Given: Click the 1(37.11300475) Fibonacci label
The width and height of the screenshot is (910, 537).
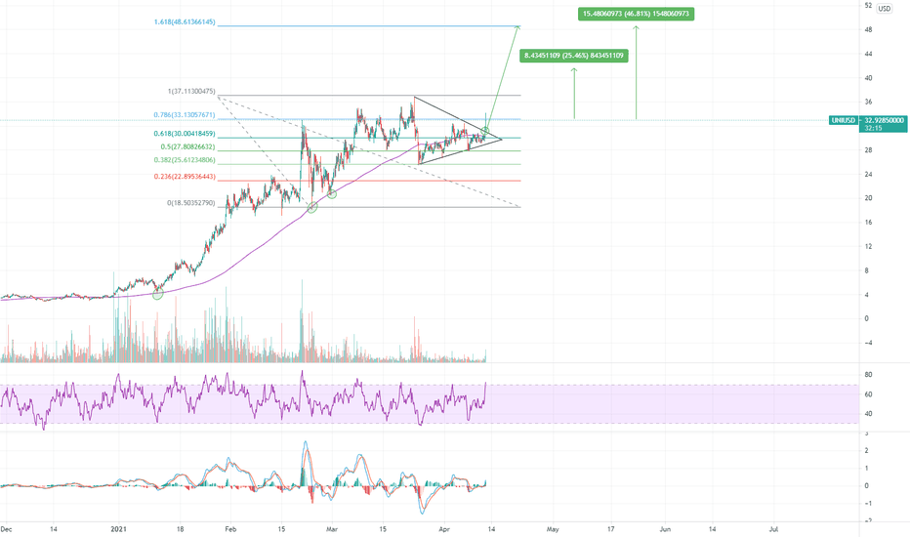Looking at the screenshot, I should 191,92.
